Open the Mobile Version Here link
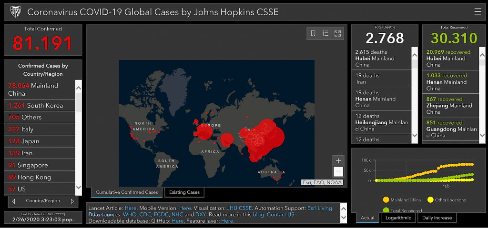Viewport: 488px width, 229px height. pos(185,208)
